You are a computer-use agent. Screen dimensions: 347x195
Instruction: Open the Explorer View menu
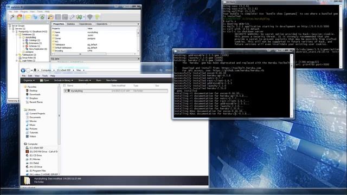[37, 76]
